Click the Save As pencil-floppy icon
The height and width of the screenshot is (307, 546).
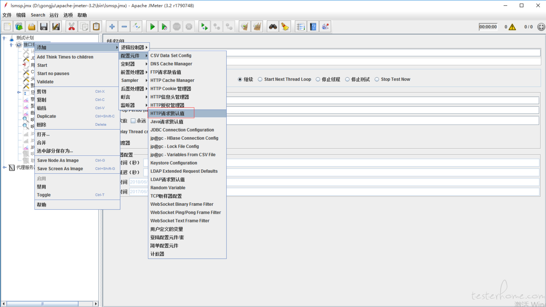tap(56, 27)
